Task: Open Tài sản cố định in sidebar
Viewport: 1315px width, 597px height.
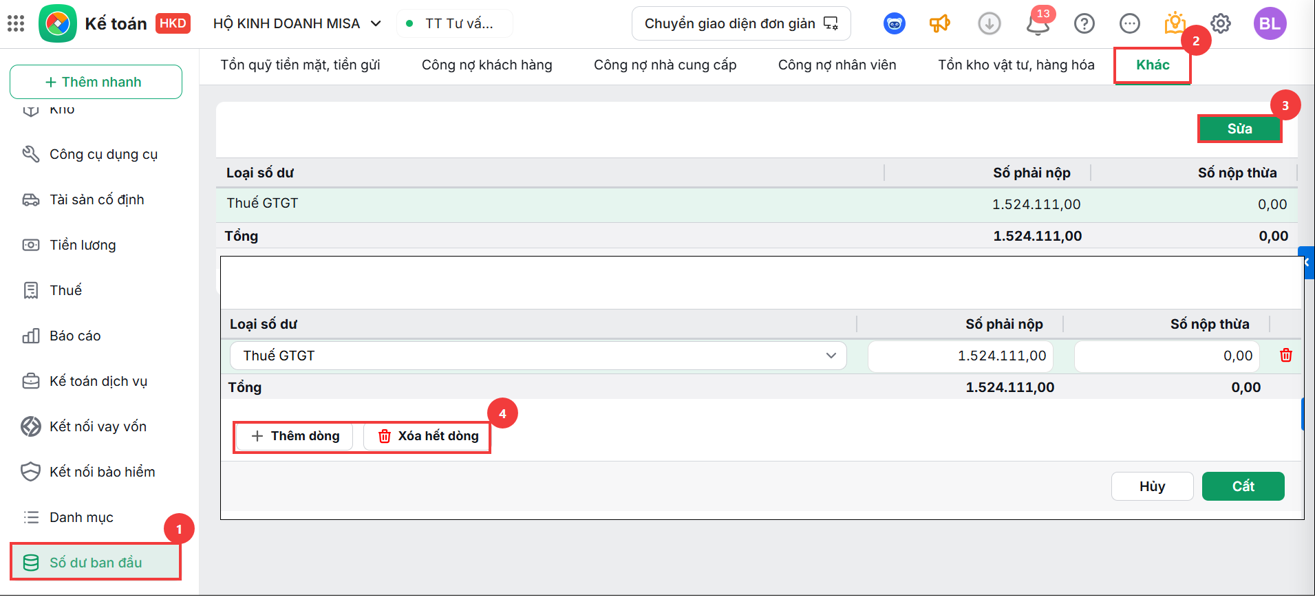Action: (x=96, y=199)
